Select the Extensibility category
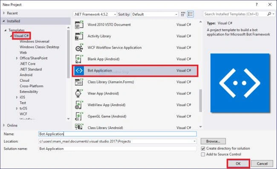The height and width of the screenshot is (169, 277). 29,92
